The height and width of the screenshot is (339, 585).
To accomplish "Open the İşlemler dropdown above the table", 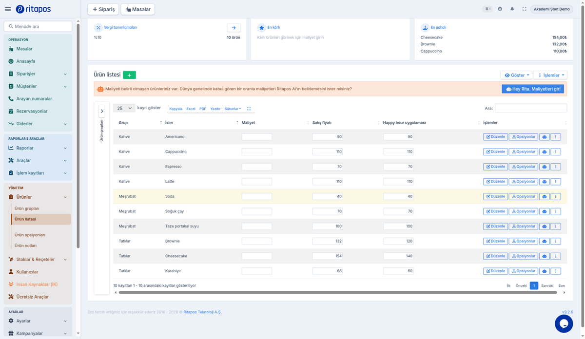I will (x=550, y=75).
